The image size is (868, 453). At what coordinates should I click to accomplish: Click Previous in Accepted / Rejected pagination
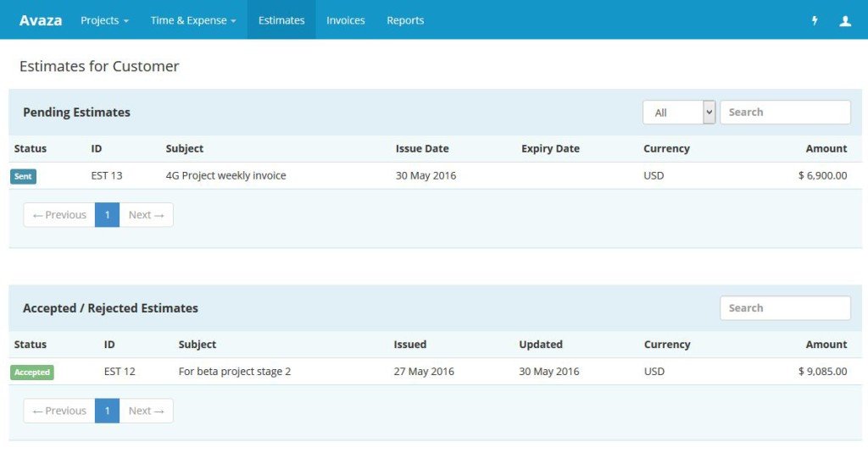point(59,411)
